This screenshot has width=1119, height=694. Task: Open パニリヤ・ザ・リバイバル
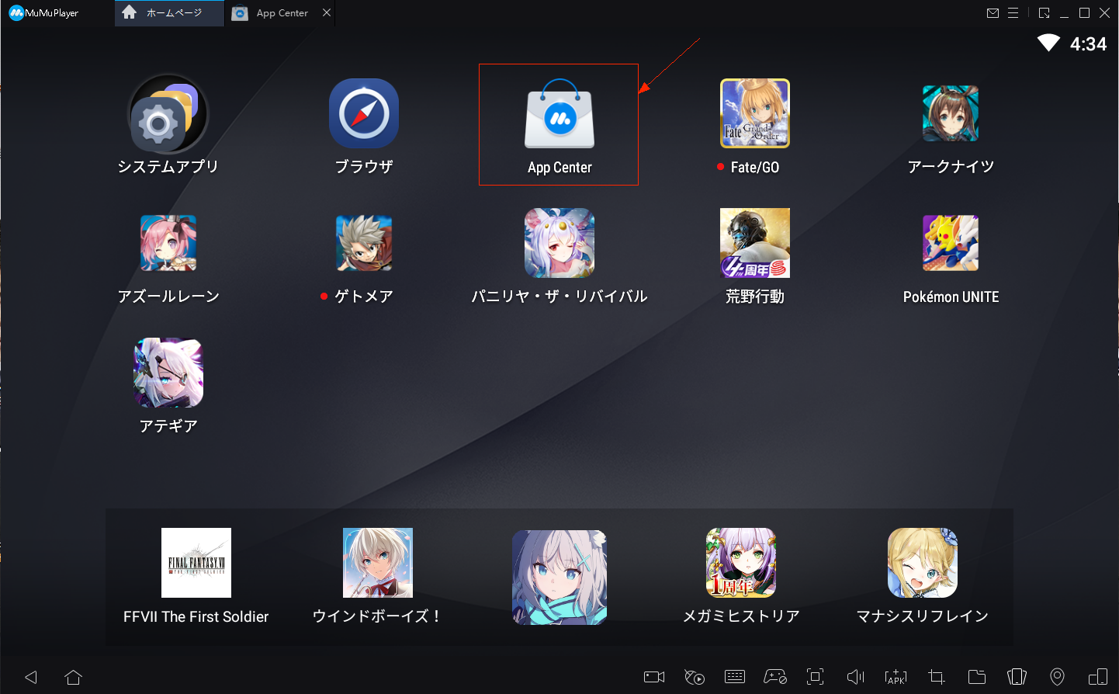[559, 243]
